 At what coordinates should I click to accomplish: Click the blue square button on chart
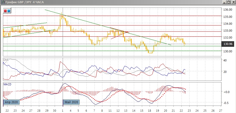pyautogui.click(x=9, y=11)
